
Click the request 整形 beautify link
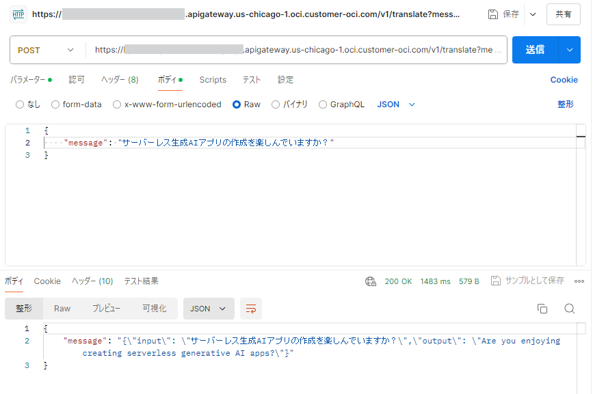click(x=566, y=104)
